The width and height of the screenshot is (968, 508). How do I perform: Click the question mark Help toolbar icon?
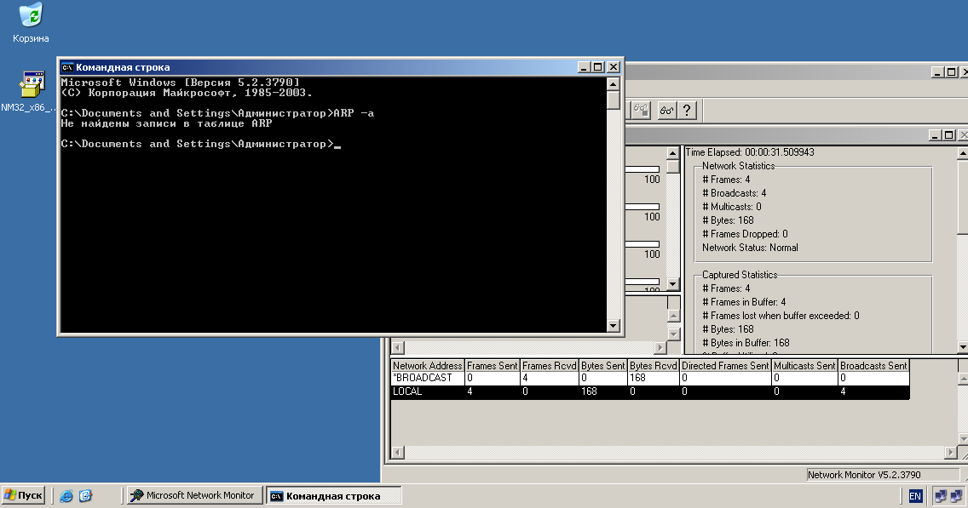click(x=687, y=111)
